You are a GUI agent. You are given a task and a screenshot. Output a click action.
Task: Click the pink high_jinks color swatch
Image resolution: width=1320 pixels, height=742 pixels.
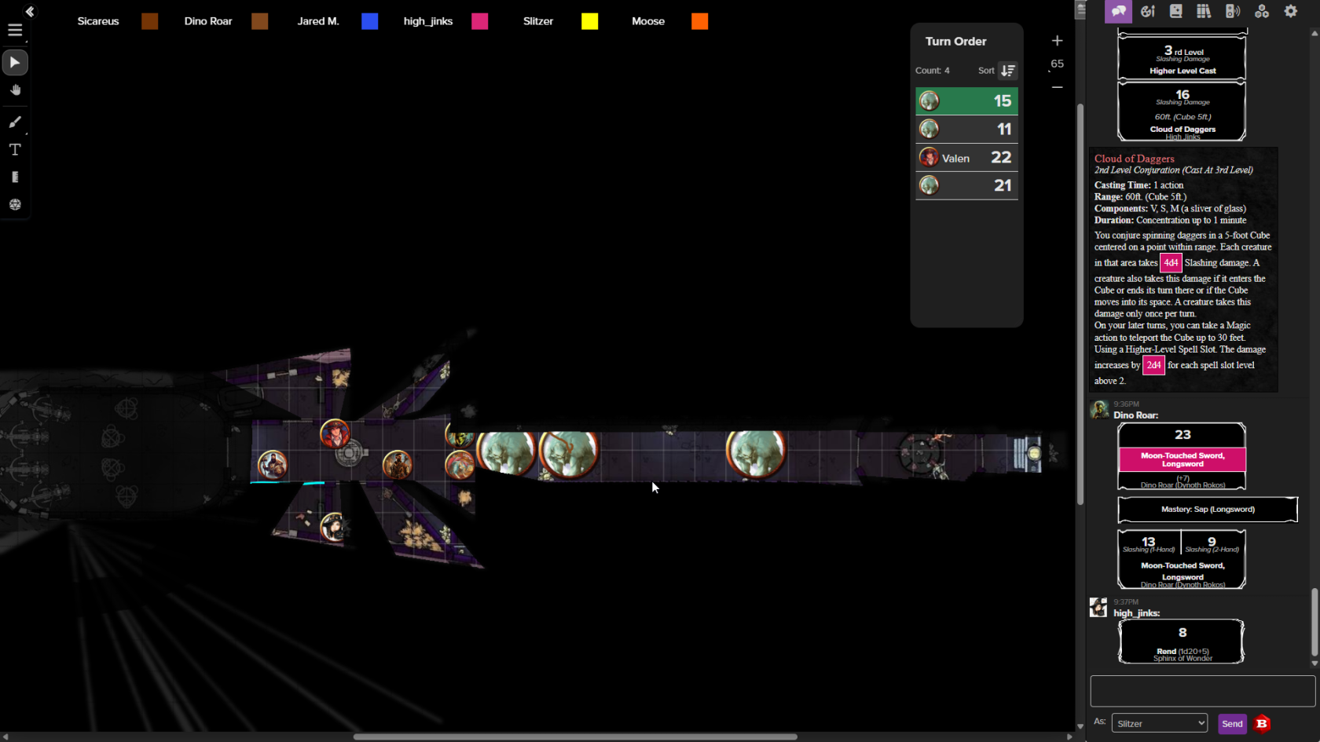point(479,21)
